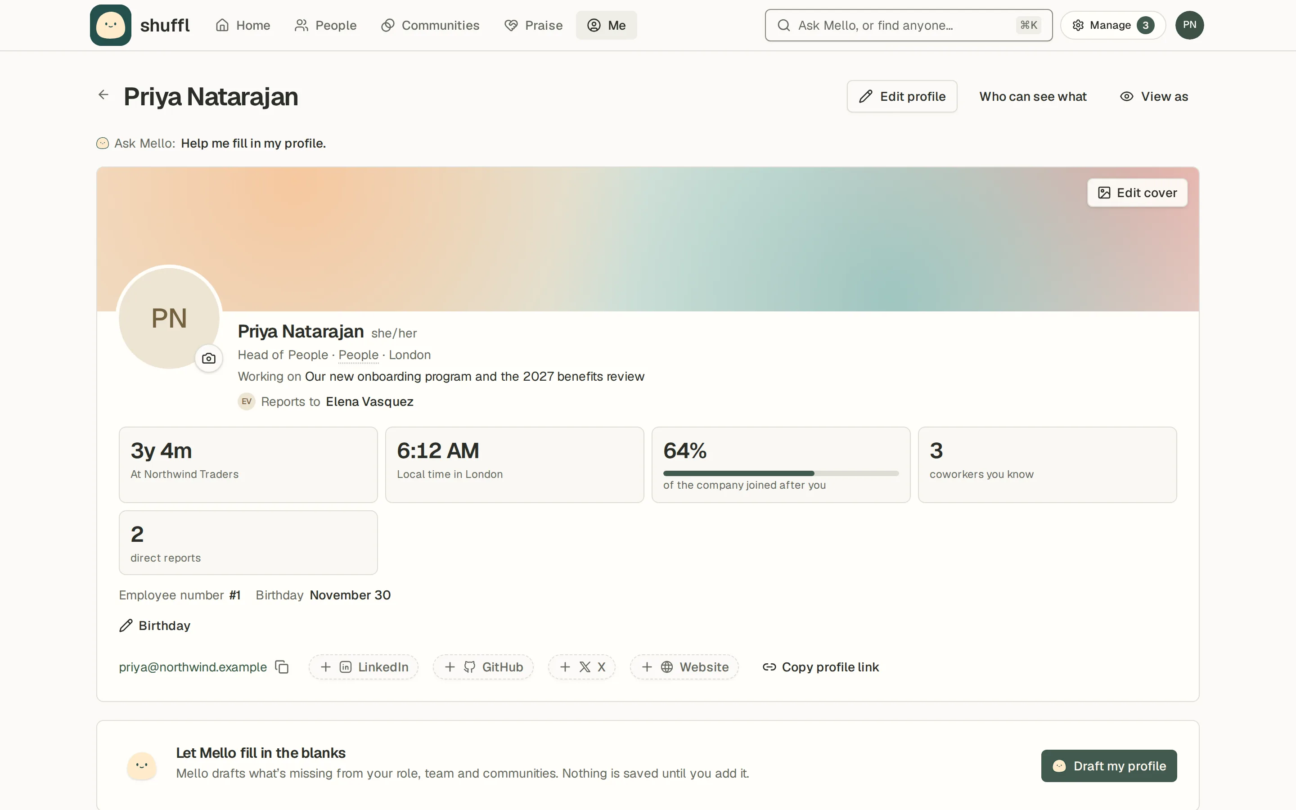Click the large PN profile avatar

[169, 318]
